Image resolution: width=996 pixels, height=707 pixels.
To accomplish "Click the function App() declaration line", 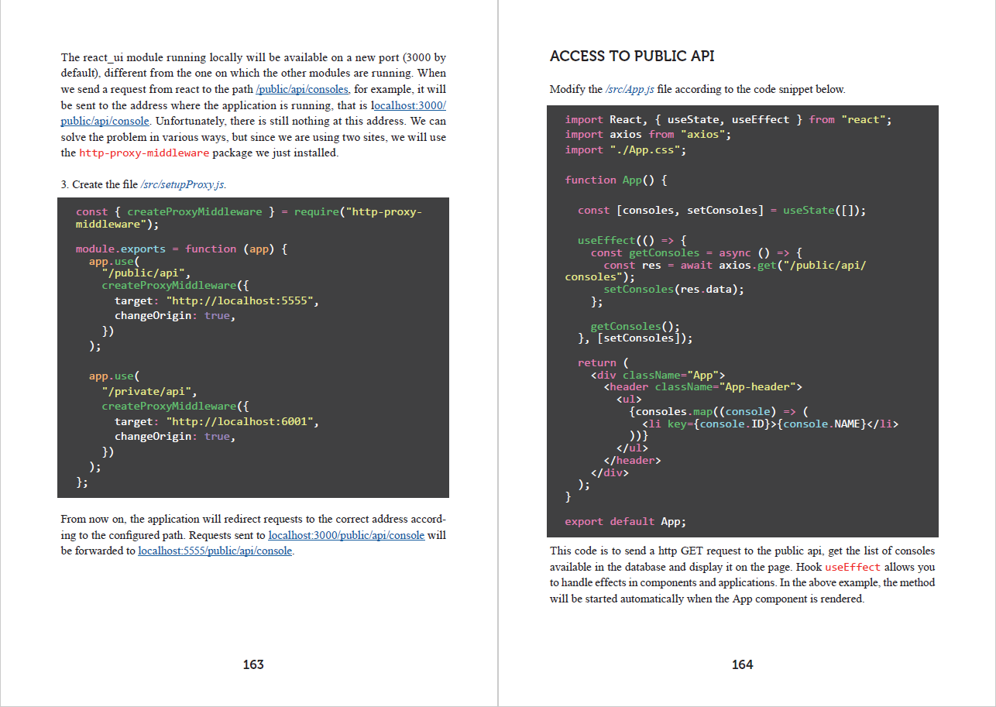I will coord(616,180).
